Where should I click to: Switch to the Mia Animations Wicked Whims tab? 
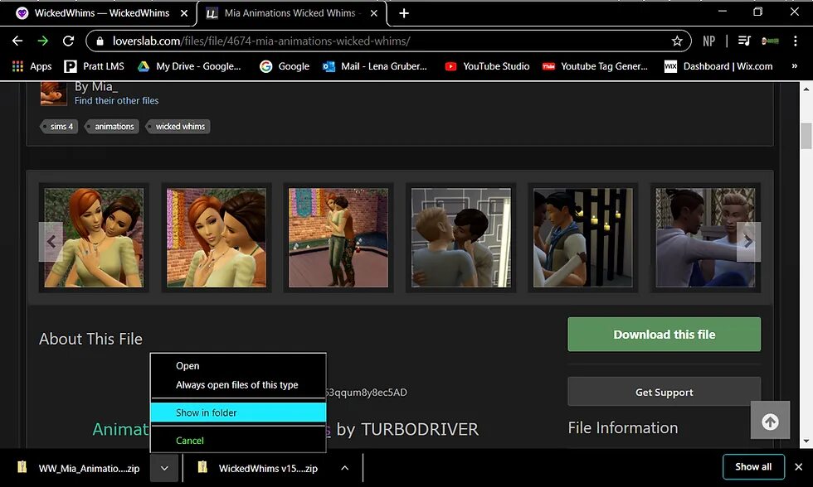click(x=292, y=13)
